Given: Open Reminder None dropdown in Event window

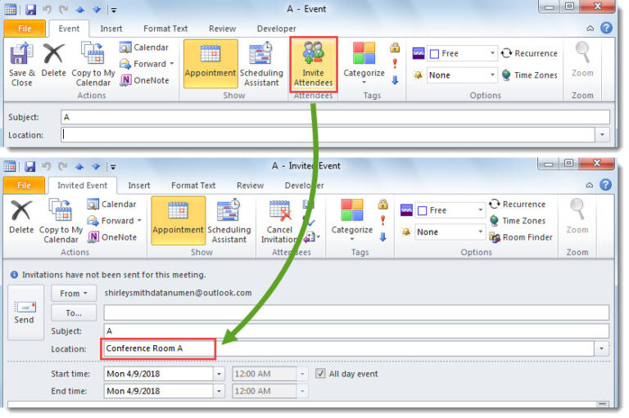Looking at the screenshot, I should tap(492, 75).
